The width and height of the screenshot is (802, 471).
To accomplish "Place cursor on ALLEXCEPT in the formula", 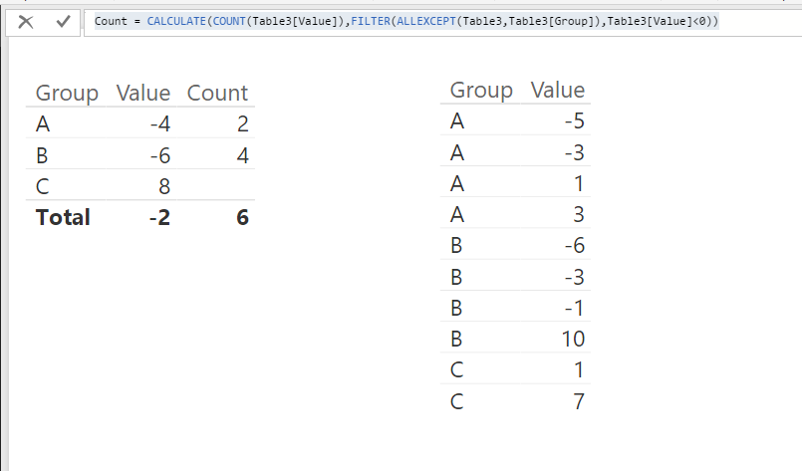I will [x=426, y=22].
